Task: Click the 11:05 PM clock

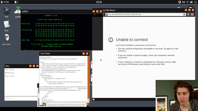Action: (99, 2)
